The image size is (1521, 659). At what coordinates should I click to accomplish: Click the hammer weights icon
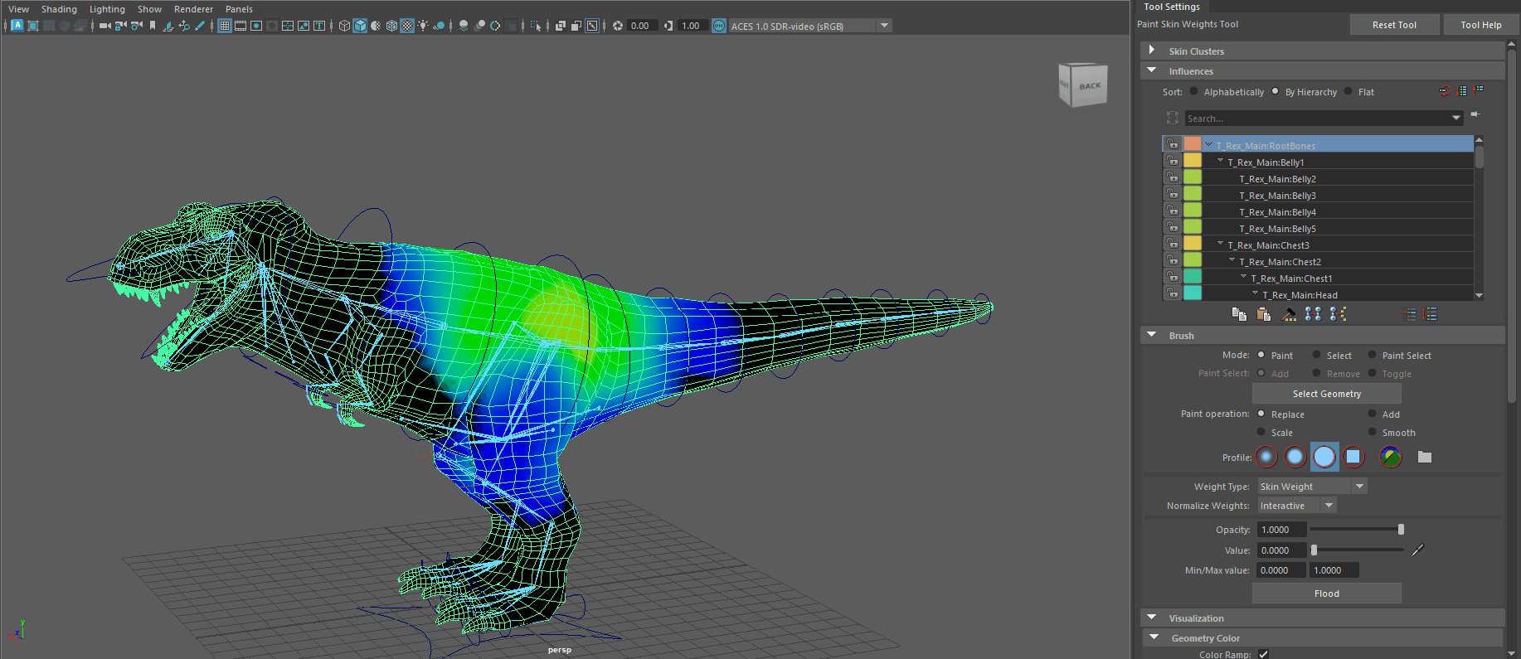[x=1289, y=314]
